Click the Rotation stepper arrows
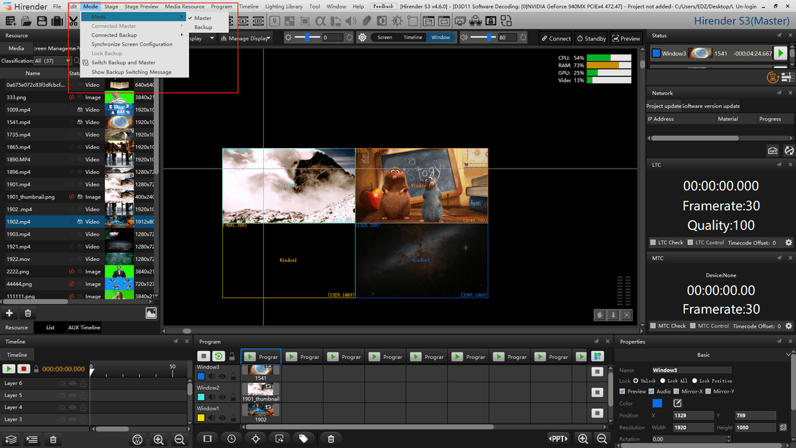 728,439
